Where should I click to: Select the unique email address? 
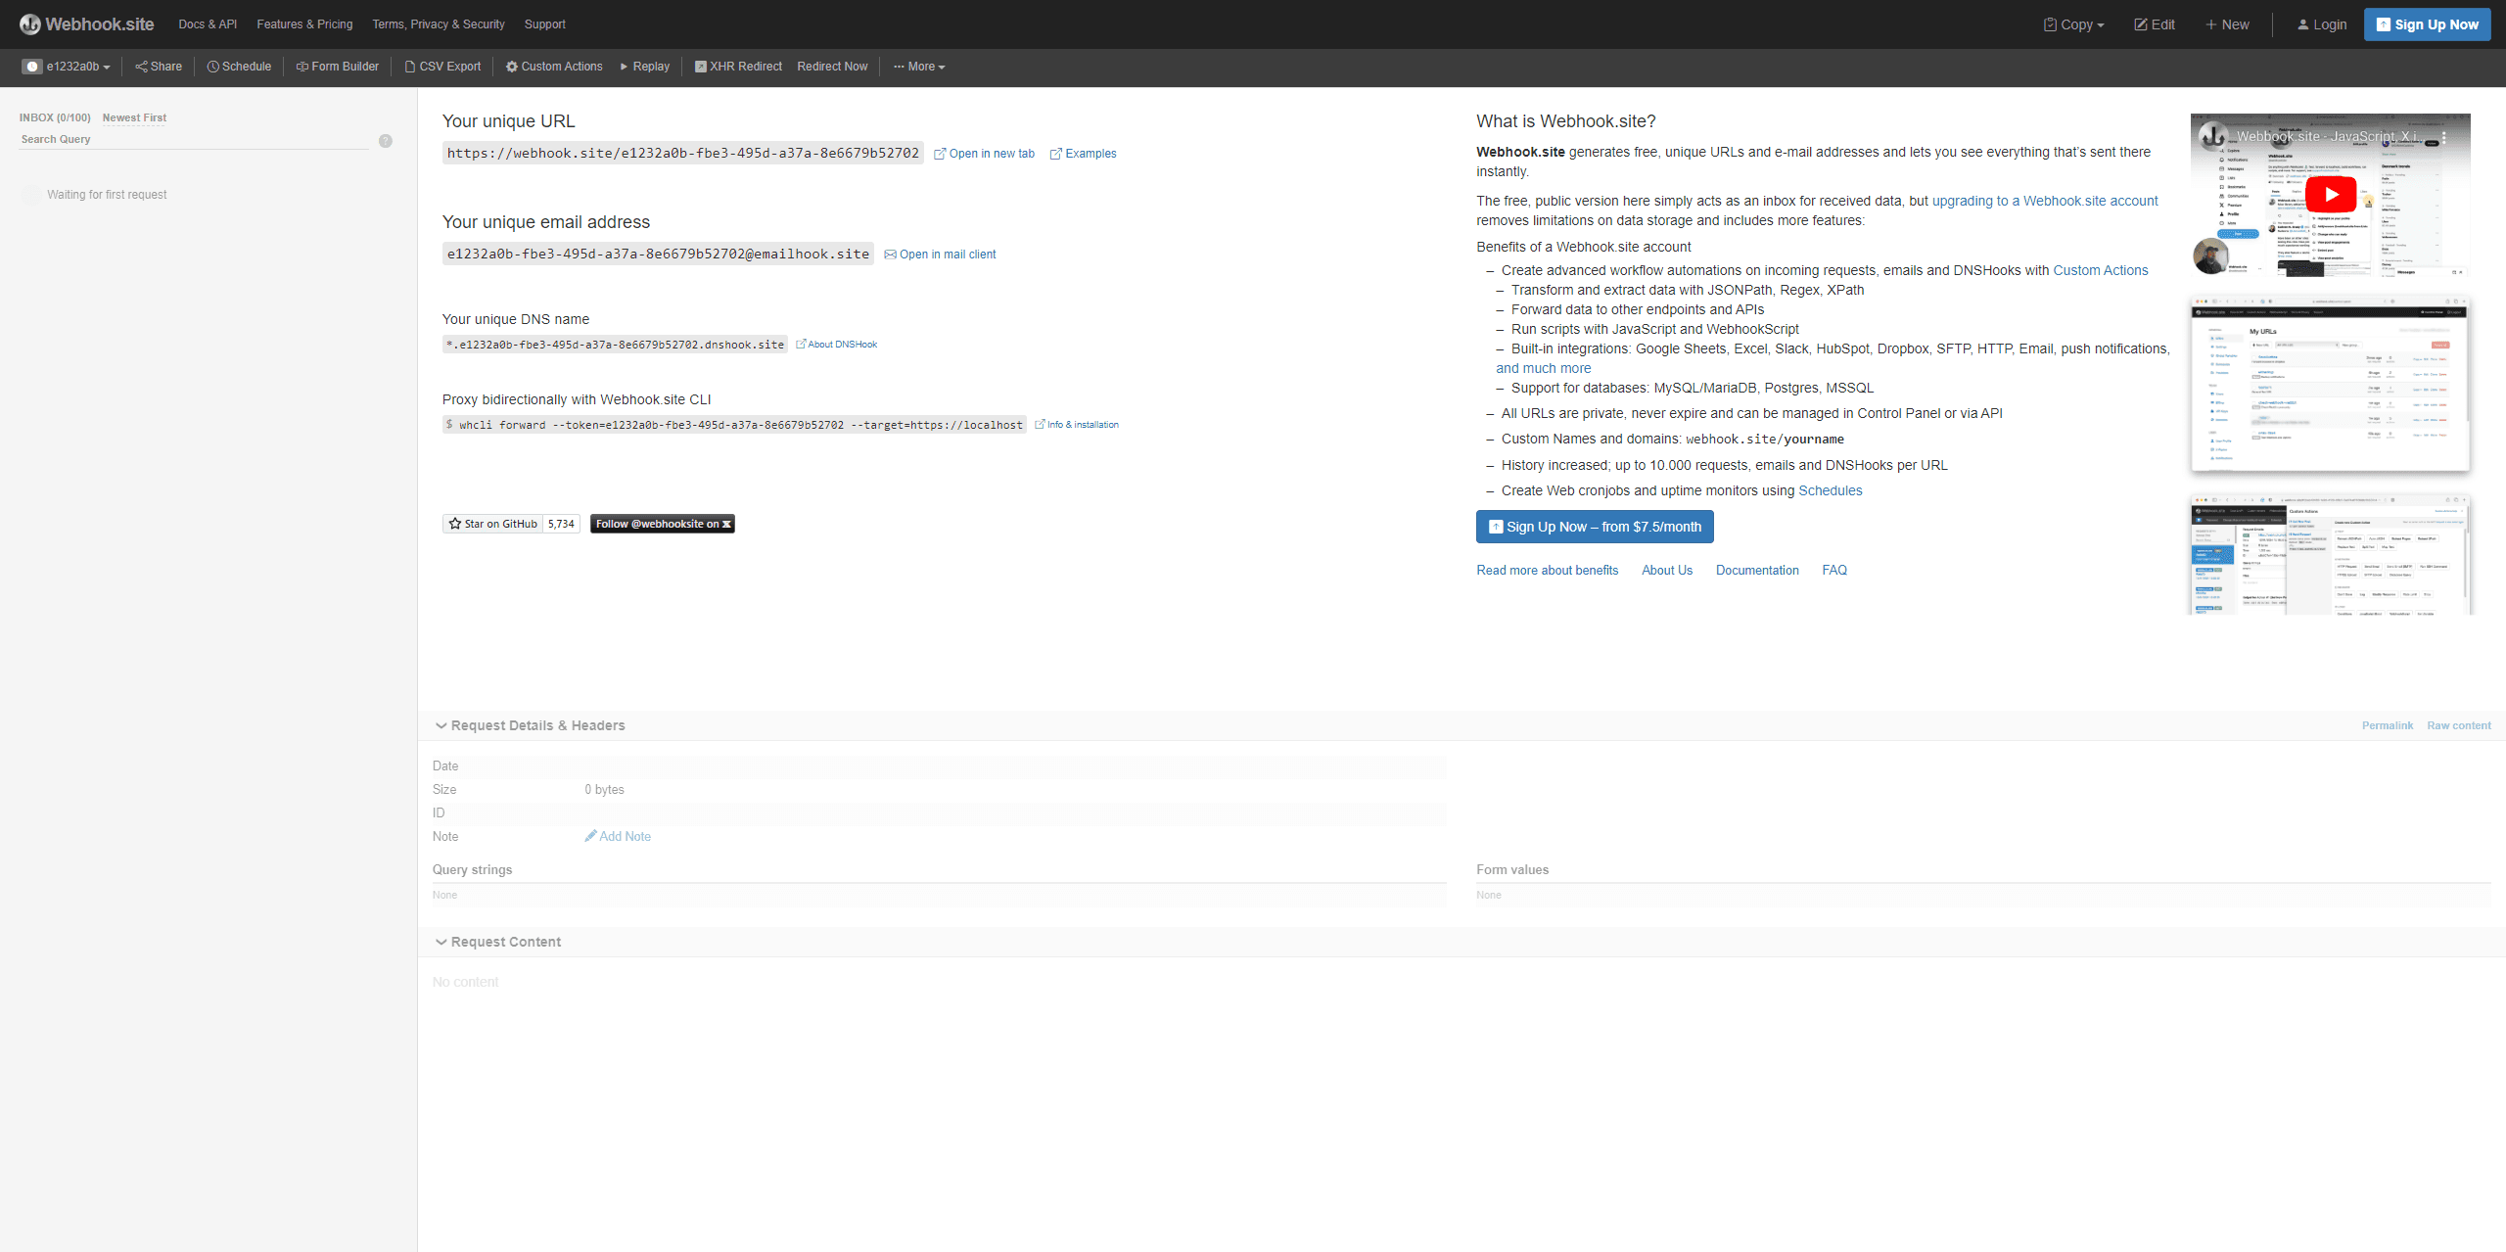click(658, 254)
